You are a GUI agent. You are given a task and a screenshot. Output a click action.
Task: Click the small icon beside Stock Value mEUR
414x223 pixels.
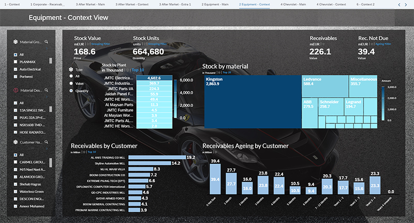pos(88,44)
